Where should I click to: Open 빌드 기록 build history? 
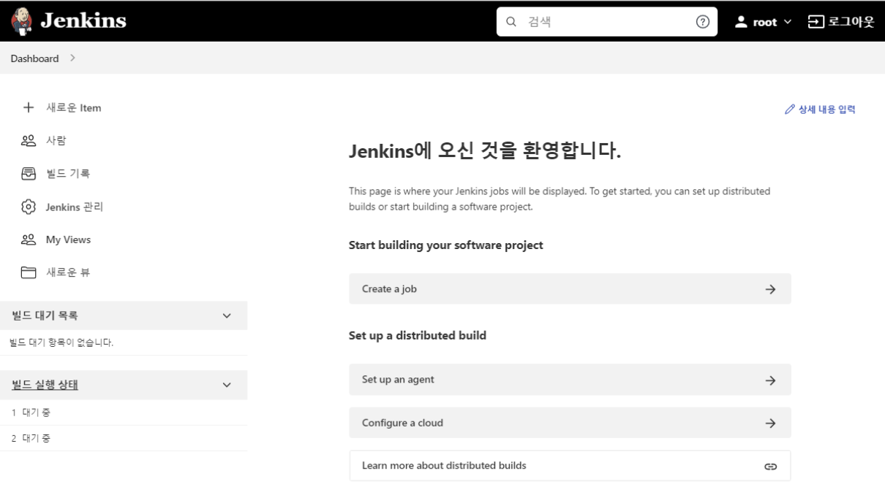click(68, 173)
